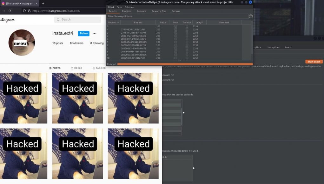The image size is (324, 184).
Task: Tick the Error checkbox for request 1
Action: click(x=175, y=30)
